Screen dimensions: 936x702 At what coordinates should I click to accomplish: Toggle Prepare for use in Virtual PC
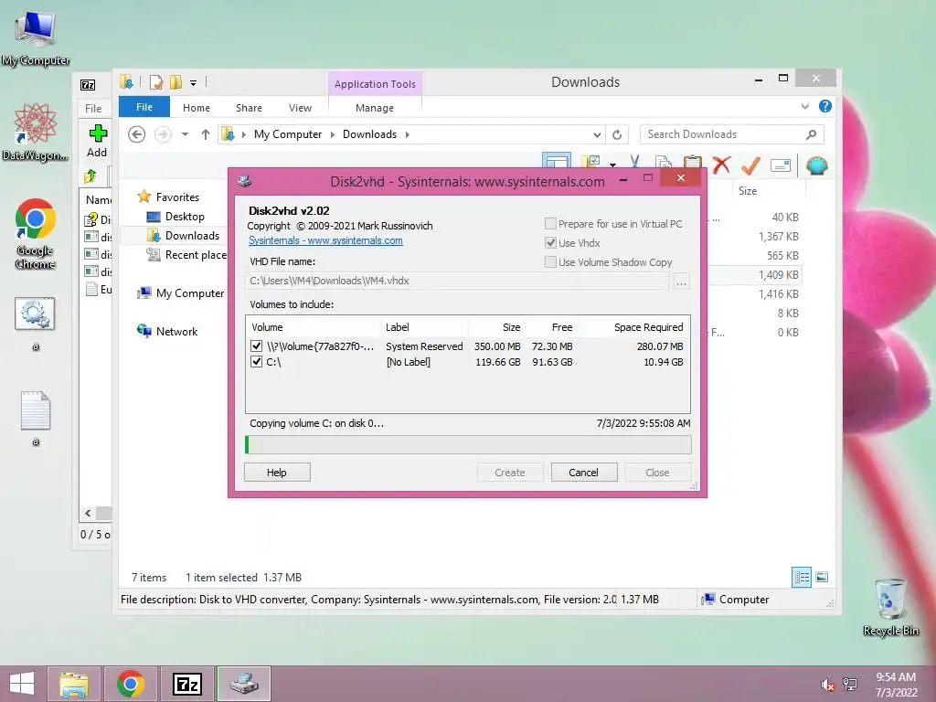pyautogui.click(x=550, y=224)
